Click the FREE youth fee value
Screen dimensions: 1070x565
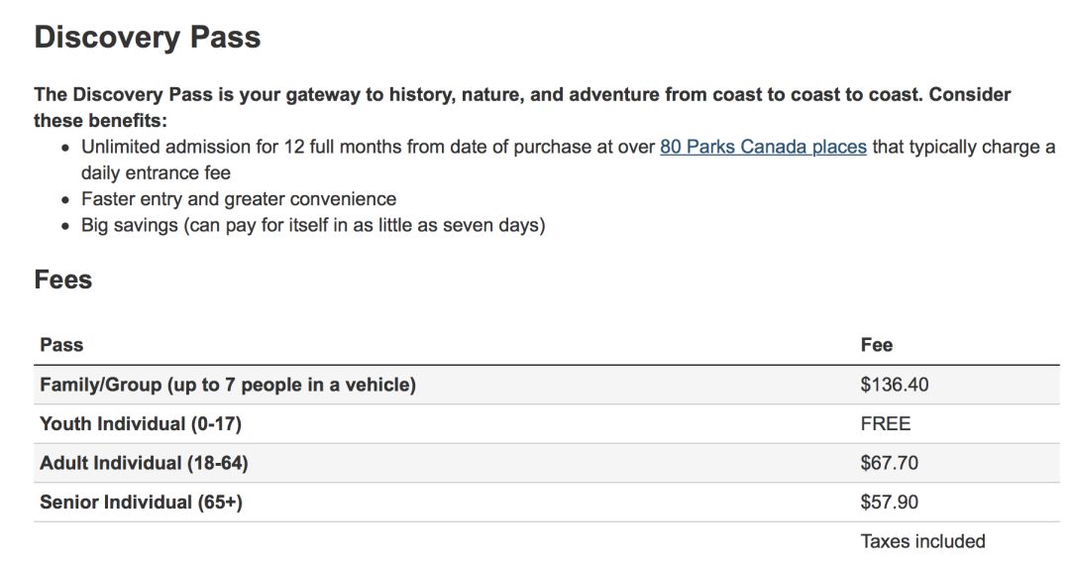(885, 424)
